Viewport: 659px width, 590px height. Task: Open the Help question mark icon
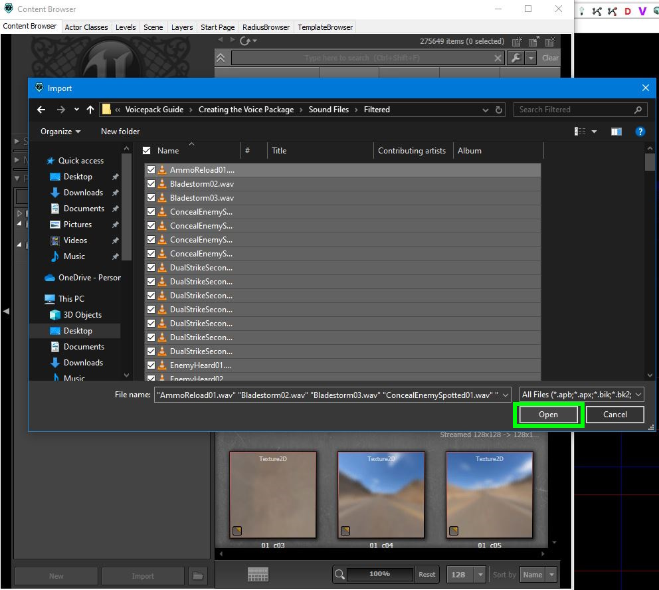(x=640, y=132)
